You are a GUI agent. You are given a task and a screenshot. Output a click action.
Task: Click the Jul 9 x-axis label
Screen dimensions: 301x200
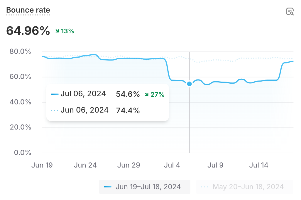(215, 165)
